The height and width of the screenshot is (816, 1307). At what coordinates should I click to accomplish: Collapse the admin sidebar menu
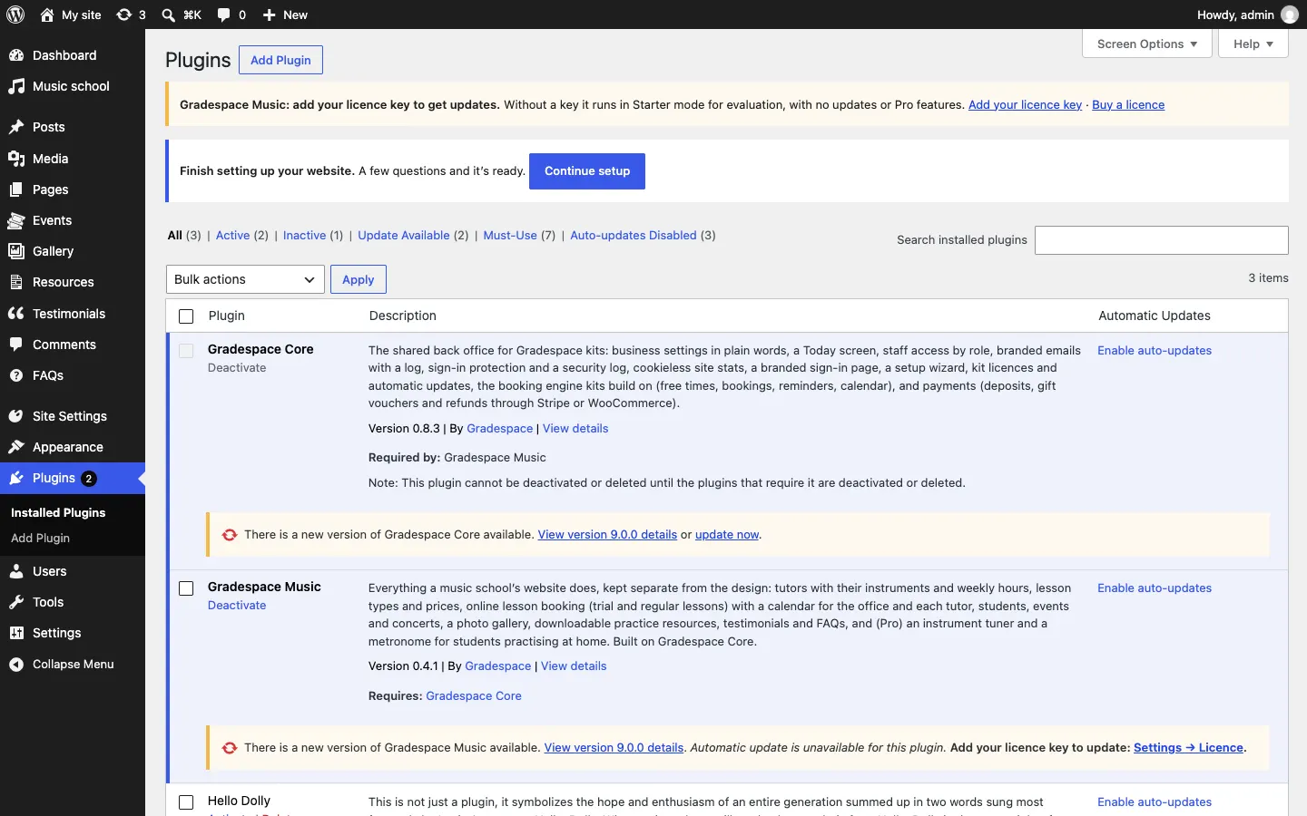tap(73, 665)
